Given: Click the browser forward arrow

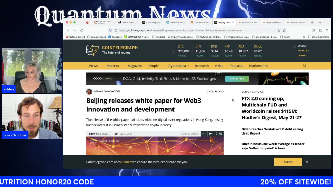Looking at the screenshot, I should [x=75, y=30].
